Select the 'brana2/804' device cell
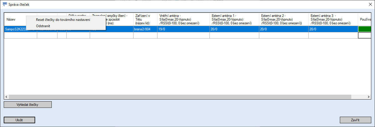 coord(145,29)
